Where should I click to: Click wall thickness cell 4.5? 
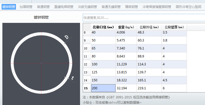pyautogui.click(x=174, y=80)
